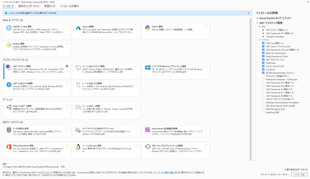Open the インストールの場所 tab
The height and width of the screenshot is (179, 310).
69,6
